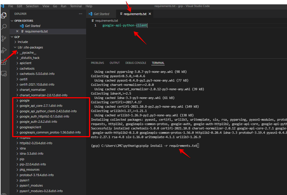Open the Explorer view in activity bar
Screen dimensions: 287x195
(x=4, y=15)
